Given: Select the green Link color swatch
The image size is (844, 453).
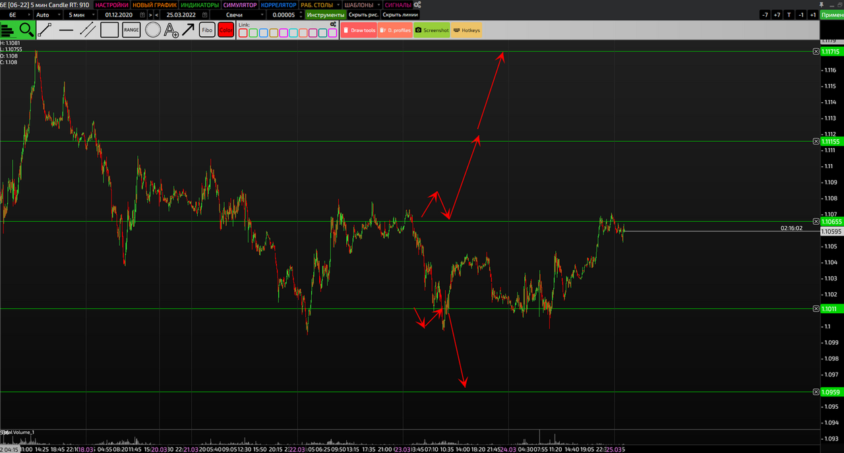Looking at the screenshot, I should (x=253, y=32).
